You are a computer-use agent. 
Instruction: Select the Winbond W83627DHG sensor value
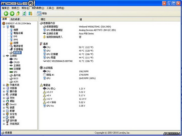pos(95,27)
